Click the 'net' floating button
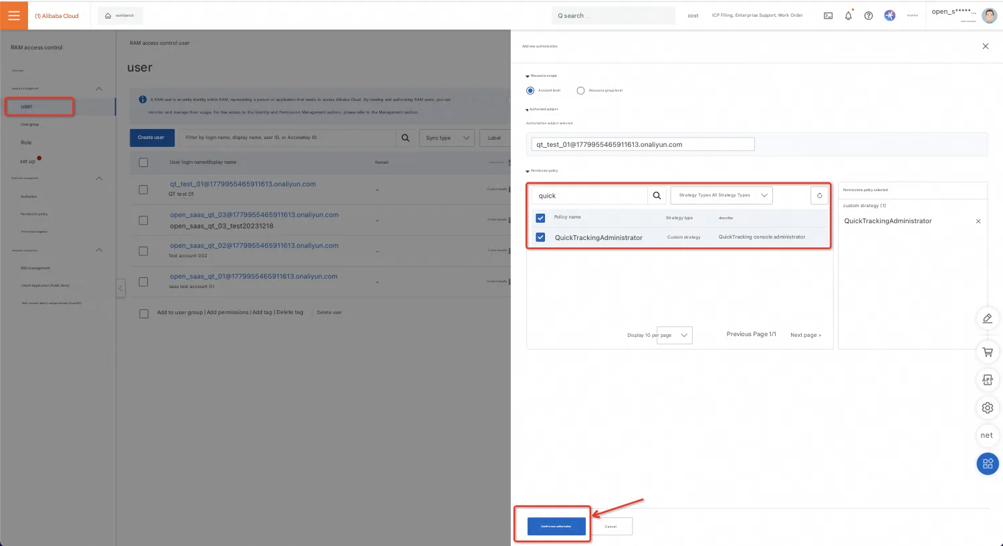 [x=987, y=435]
